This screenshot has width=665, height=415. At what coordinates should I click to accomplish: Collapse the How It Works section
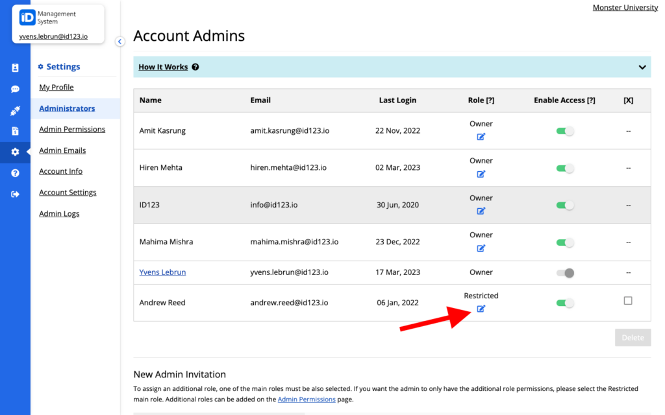pos(642,67)
